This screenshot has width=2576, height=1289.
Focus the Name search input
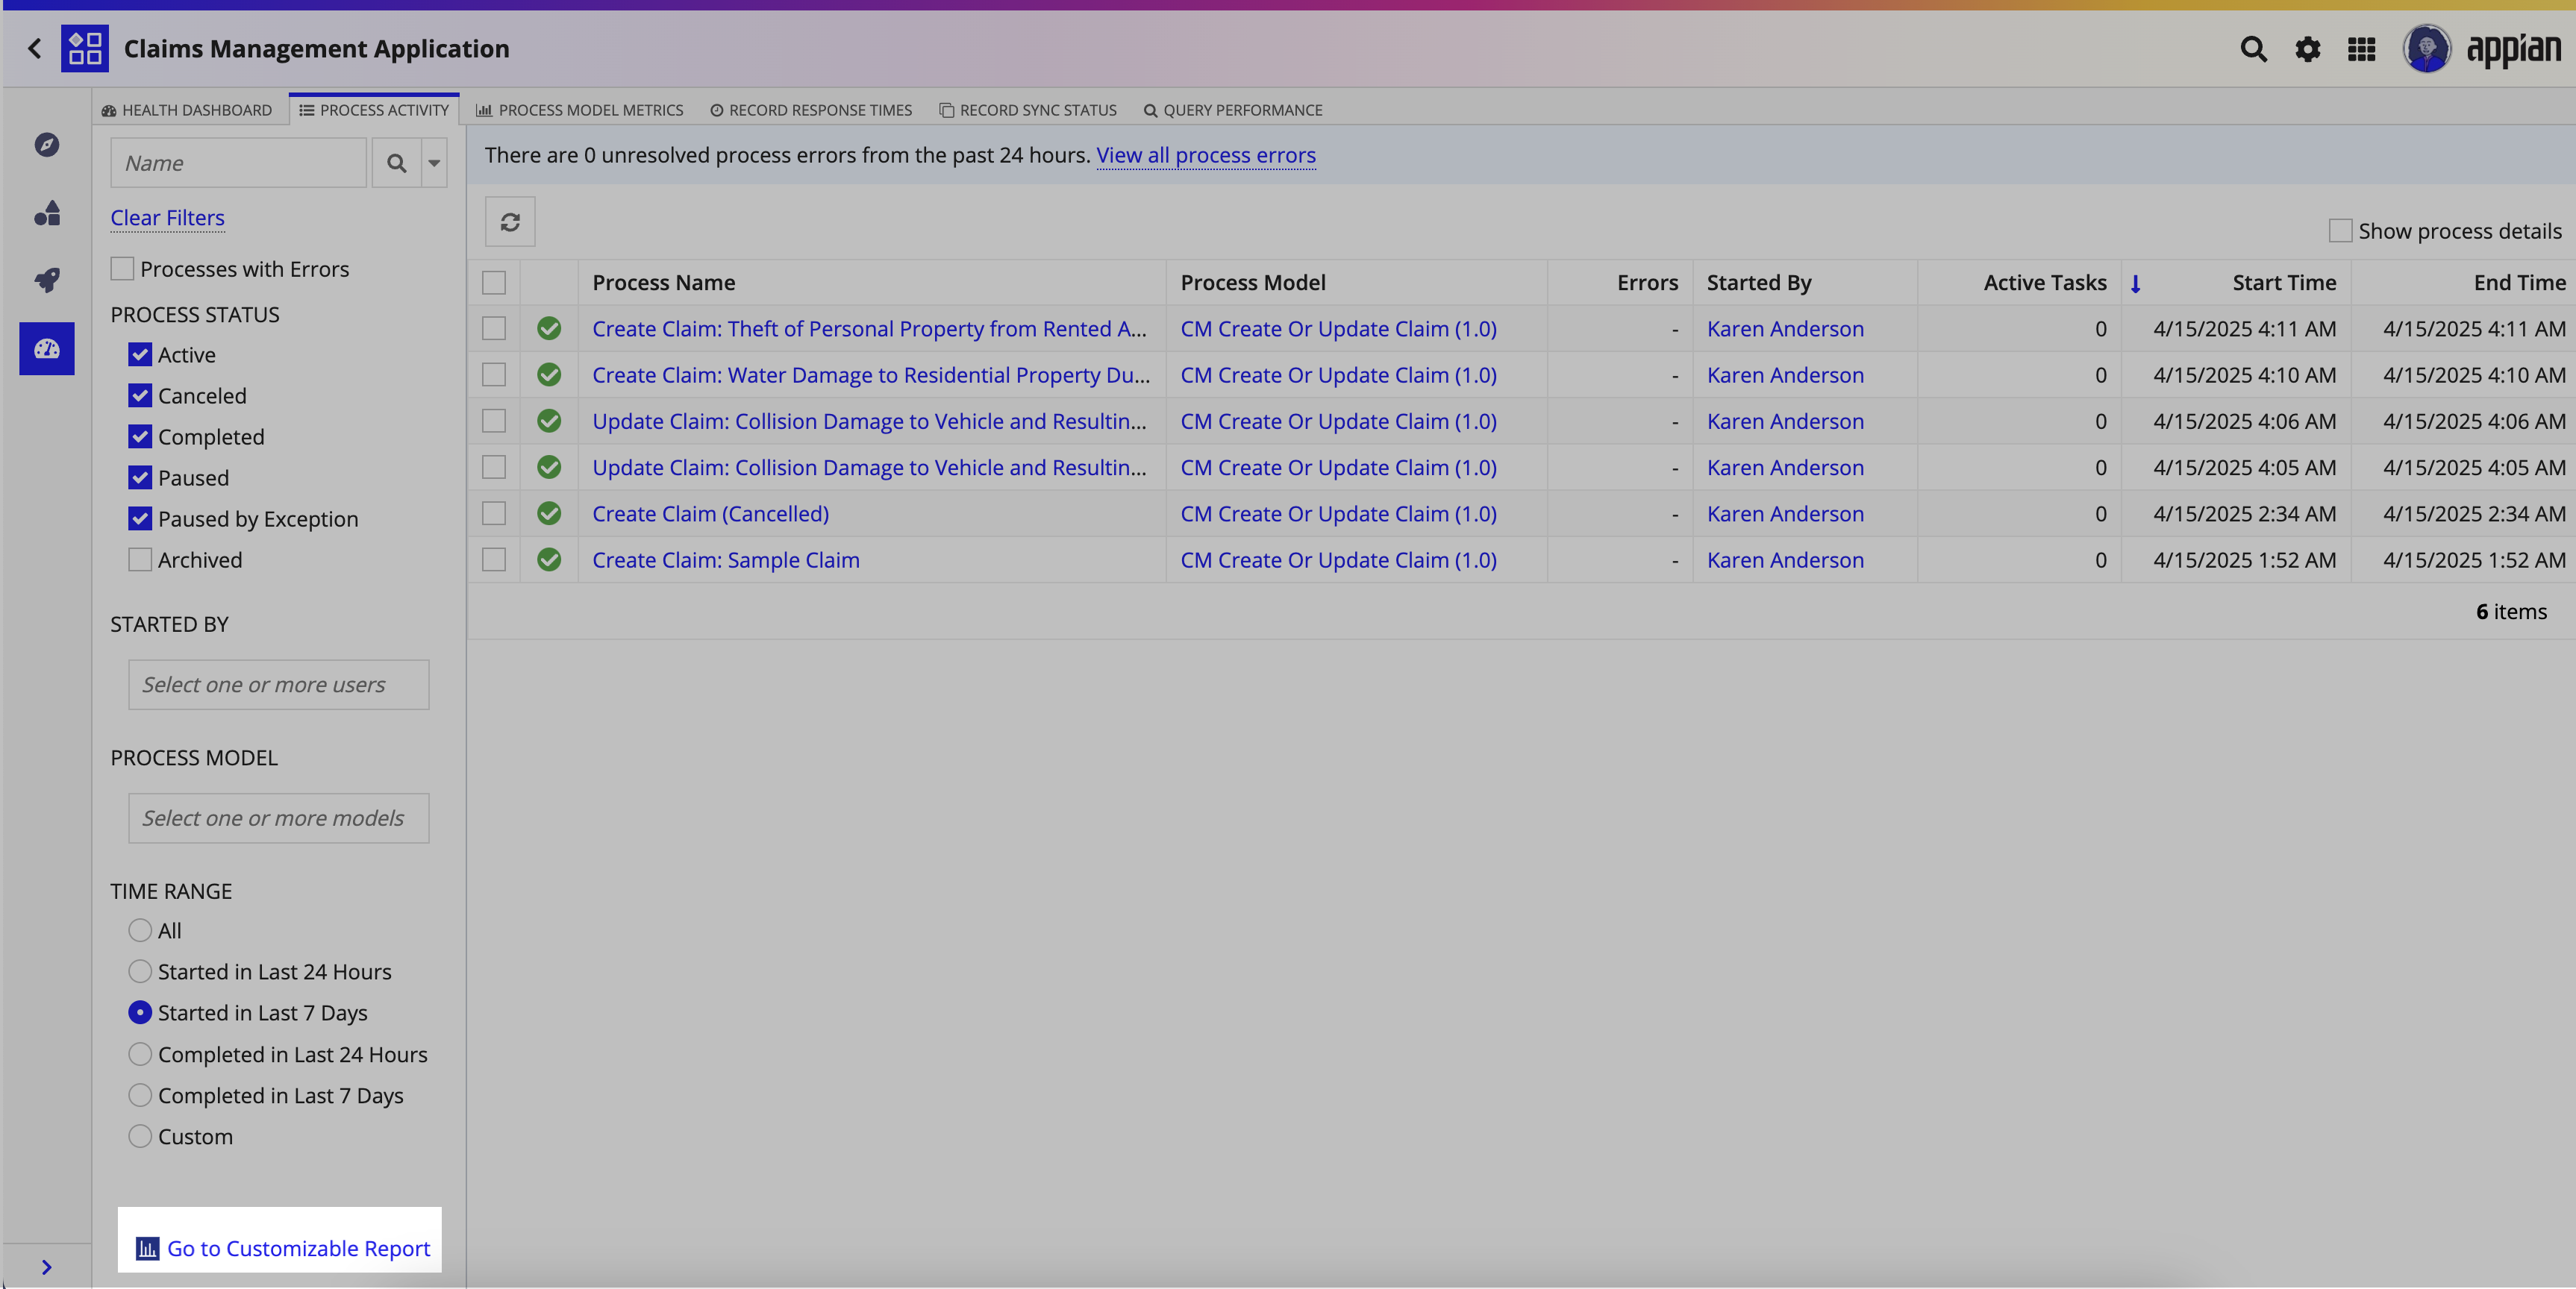point(238,163)
